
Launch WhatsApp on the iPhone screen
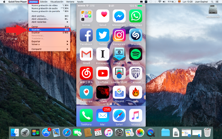[x=135, y=16]
